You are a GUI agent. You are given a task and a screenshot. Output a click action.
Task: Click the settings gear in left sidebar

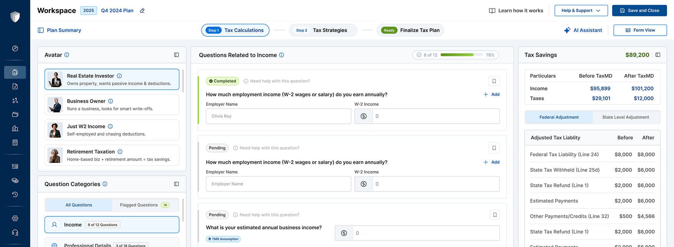[15, 218]
